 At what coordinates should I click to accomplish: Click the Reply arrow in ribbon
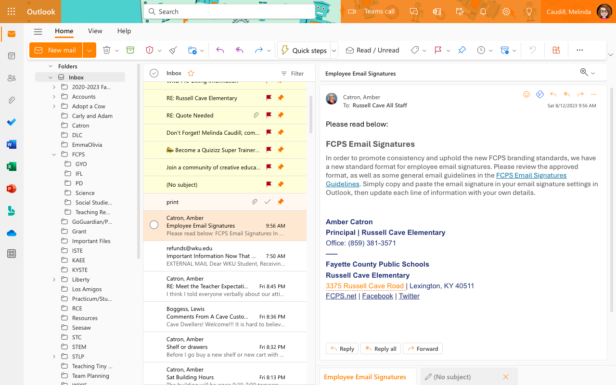point(220,50)
